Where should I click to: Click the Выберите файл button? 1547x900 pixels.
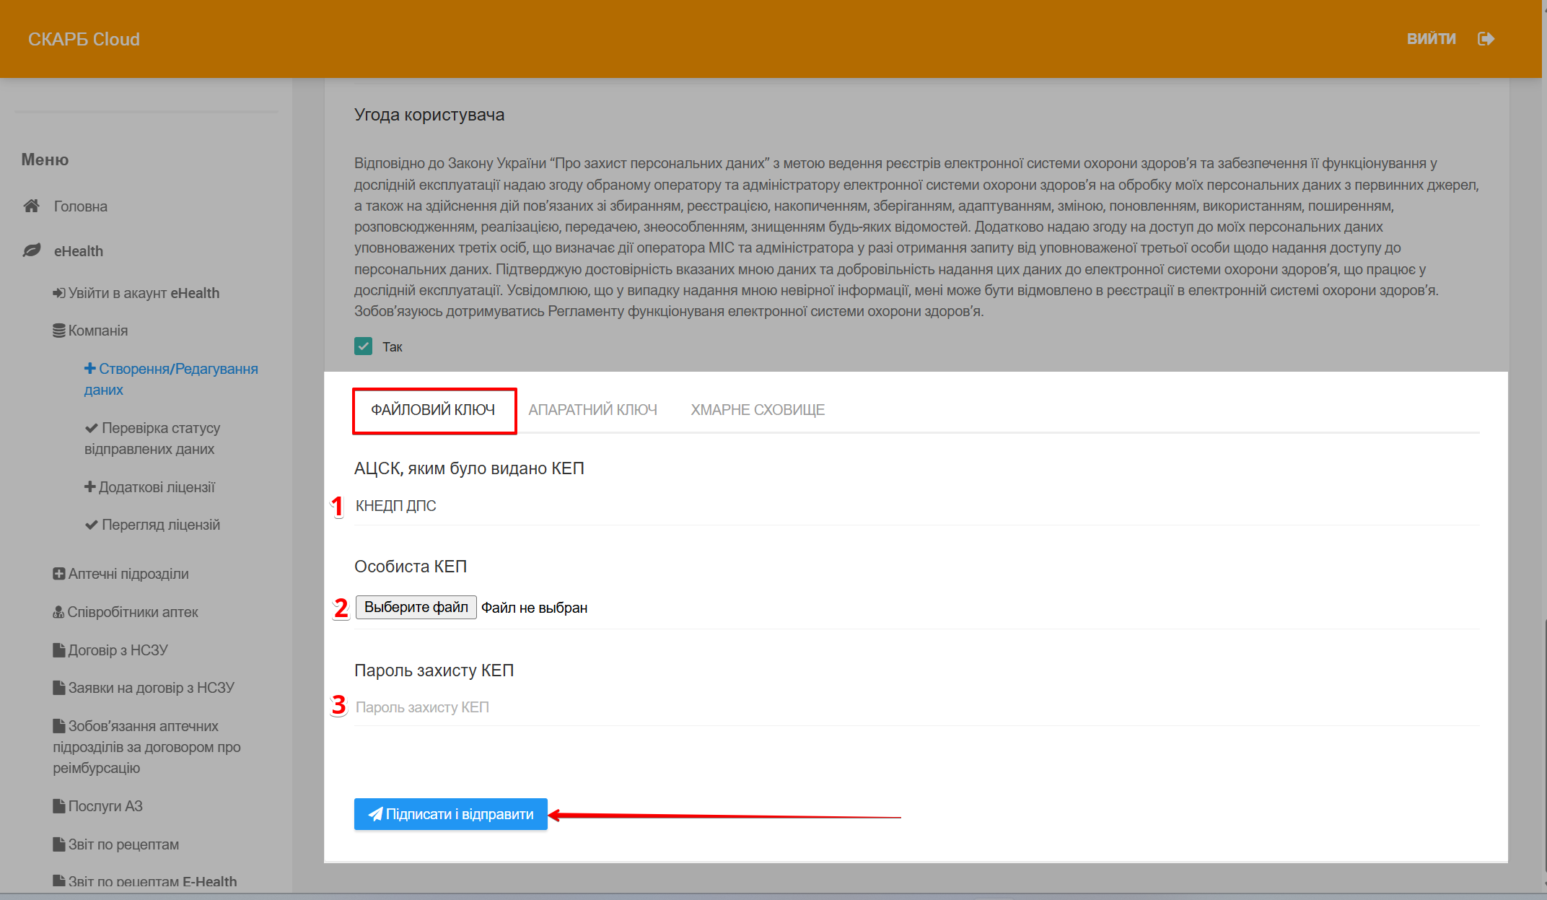tap(416, 607)
